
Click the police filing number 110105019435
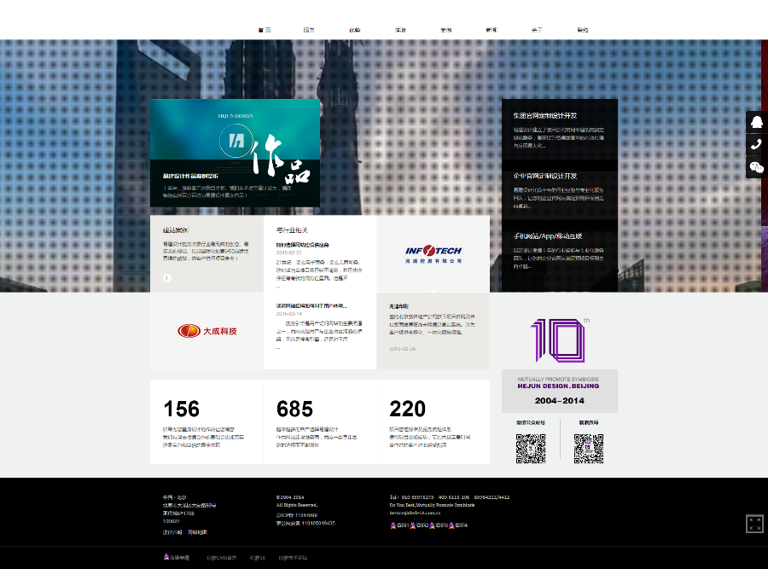(x=305, y=523)
